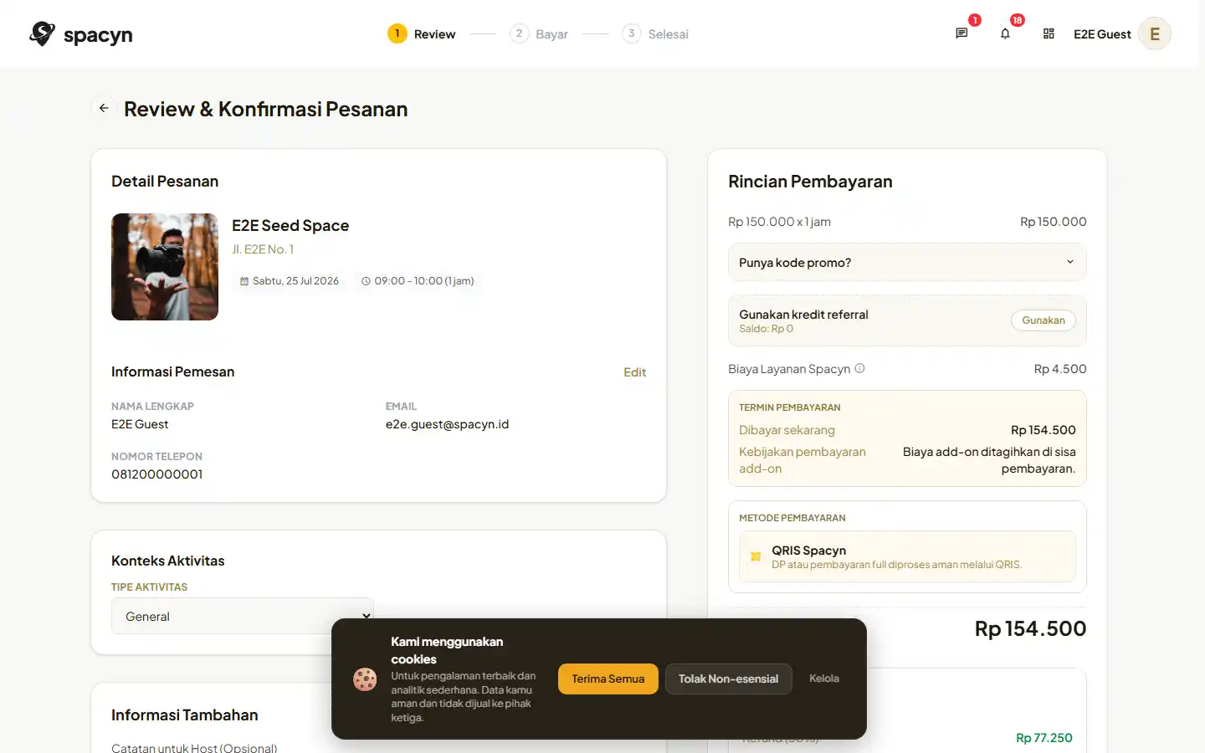1205x753 pixels.
Task: Click the Informasi Tambahan heading
Action: (x=184, y=715)
